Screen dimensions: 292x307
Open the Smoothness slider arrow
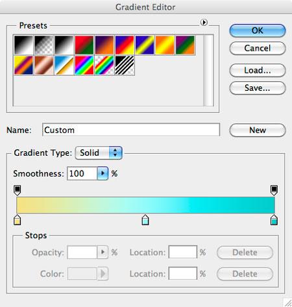click(x=103, y=173)
